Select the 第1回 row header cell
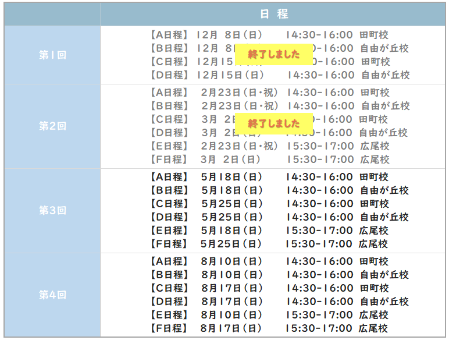Screen dimensions: 449x340 [x=52, y=55]
